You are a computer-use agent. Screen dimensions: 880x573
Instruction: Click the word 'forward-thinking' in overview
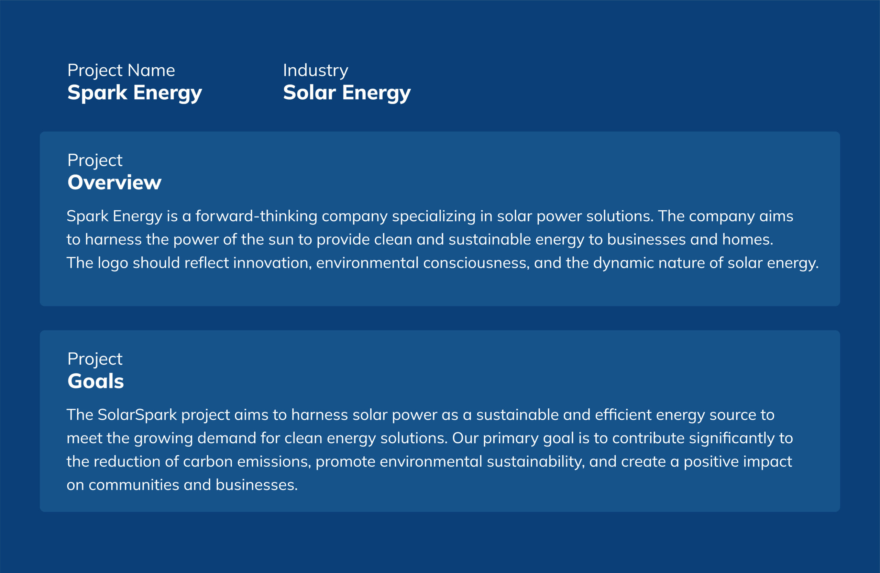coord(256,217)
